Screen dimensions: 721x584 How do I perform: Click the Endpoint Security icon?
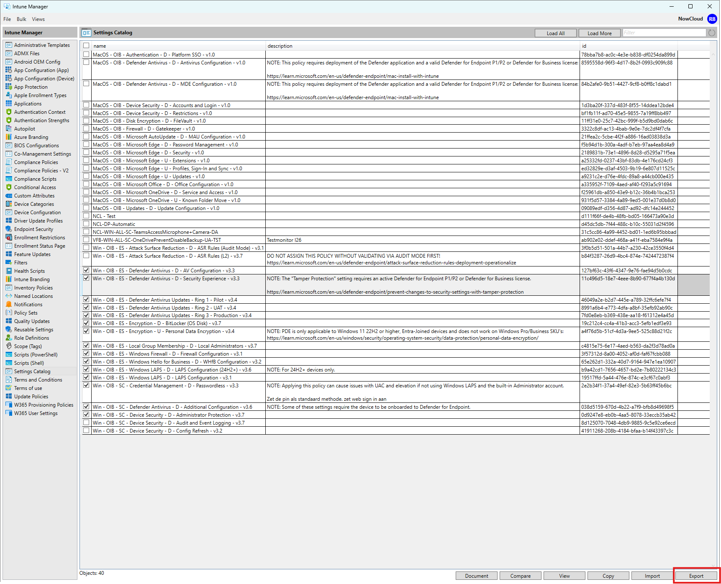point(9,229)
